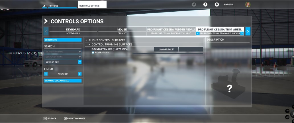Collapse Flight Control Surfaces section
Viewport: 294px width, 123px height.
coord(86,40)
